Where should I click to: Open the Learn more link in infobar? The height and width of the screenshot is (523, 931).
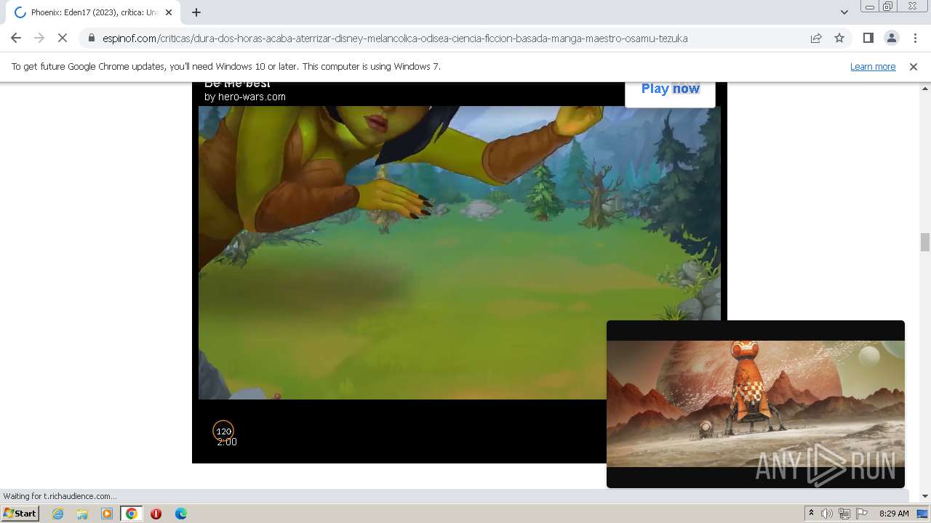coord(873,66)
